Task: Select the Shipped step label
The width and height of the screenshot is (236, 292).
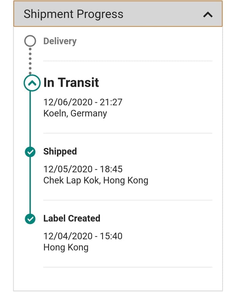Action: coord(60,151)
